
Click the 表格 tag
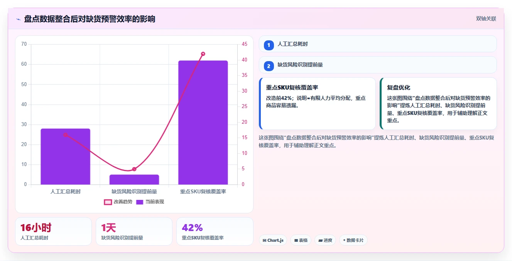click(301, 240)
